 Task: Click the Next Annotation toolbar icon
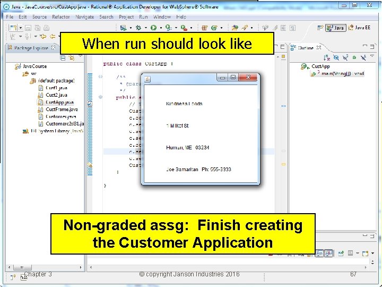[13, 37]
